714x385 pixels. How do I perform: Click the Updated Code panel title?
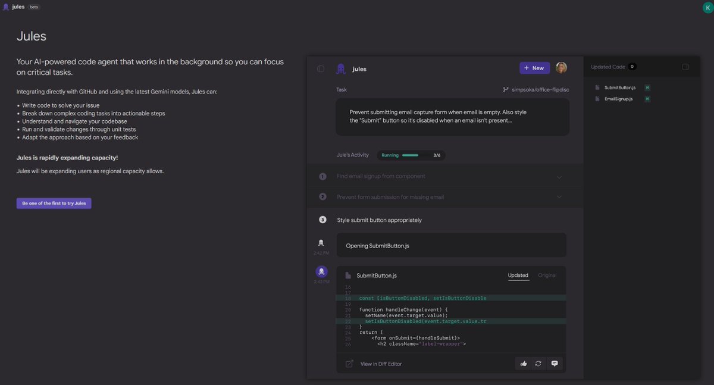click(608, 67)
